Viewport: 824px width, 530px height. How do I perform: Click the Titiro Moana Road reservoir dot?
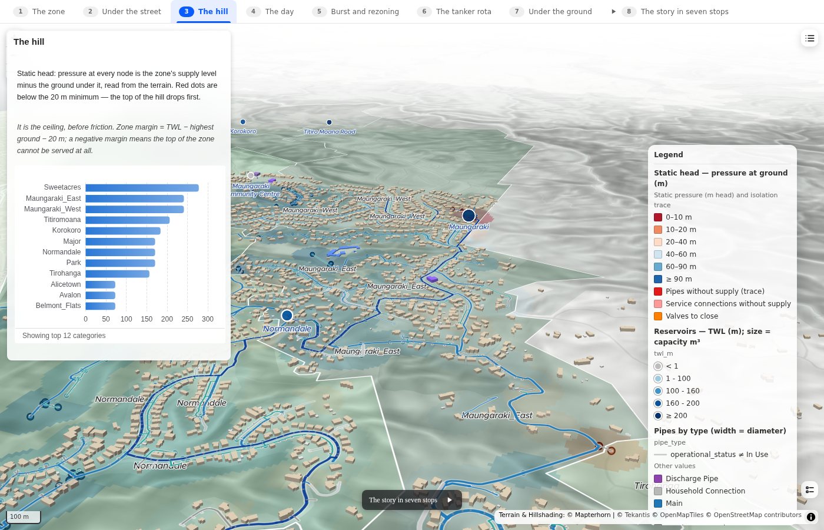coord(329,122)
